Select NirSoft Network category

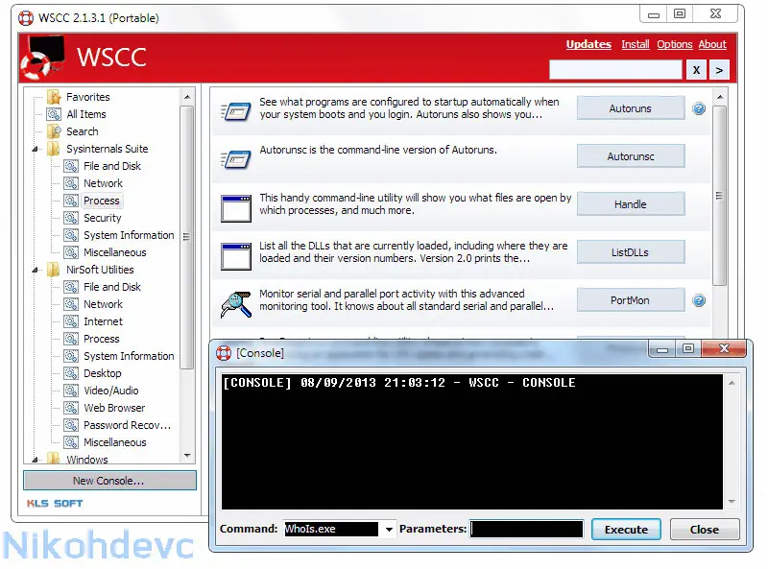click(x=103, y=304)
